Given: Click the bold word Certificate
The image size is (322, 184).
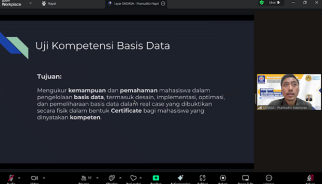Looking at the screenshot, I should [x=126, y=111].
